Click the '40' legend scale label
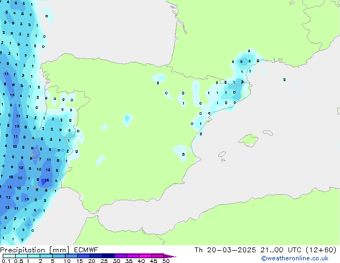Image resolution: width=340 pixels, height=263 pixels. pos(141,261)
